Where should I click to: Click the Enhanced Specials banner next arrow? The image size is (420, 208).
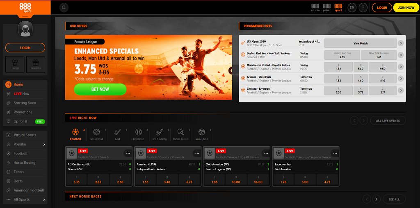[231, 70]
